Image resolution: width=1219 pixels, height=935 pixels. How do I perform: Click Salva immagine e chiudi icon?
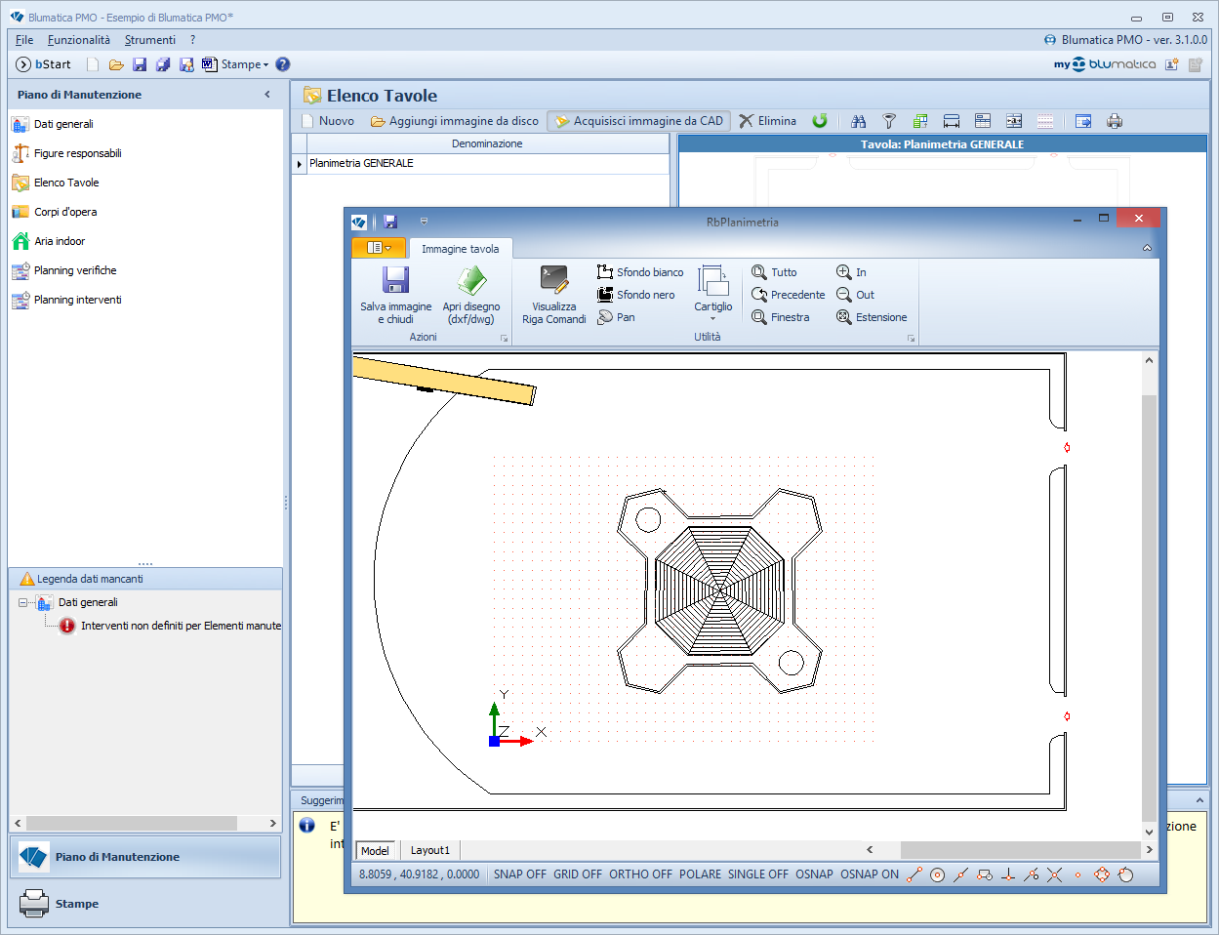[395, 281]
